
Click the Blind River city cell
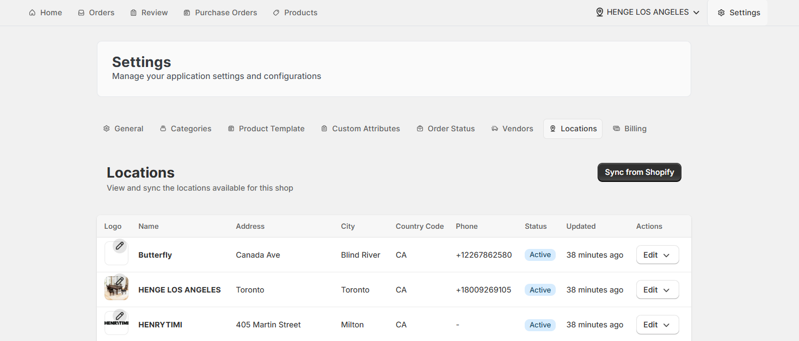point(361,255)
